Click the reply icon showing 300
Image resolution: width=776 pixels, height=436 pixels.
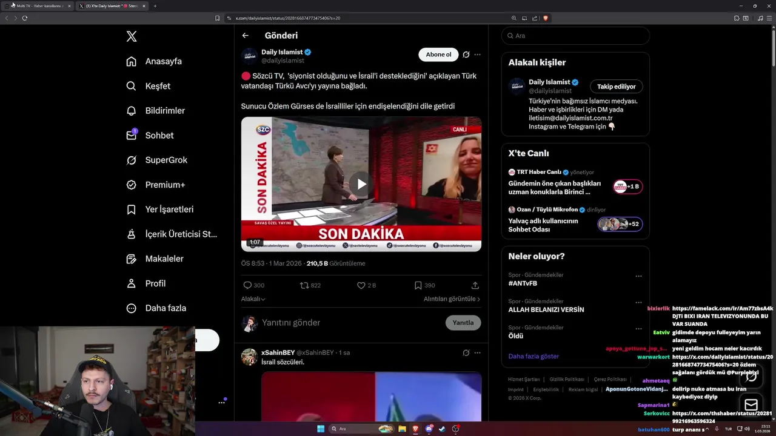point(253,285)
